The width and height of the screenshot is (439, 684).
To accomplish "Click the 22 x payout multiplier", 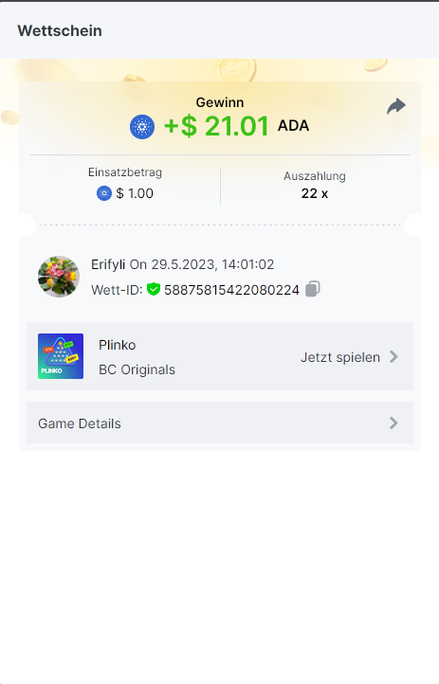I will (x=315, y=193).
